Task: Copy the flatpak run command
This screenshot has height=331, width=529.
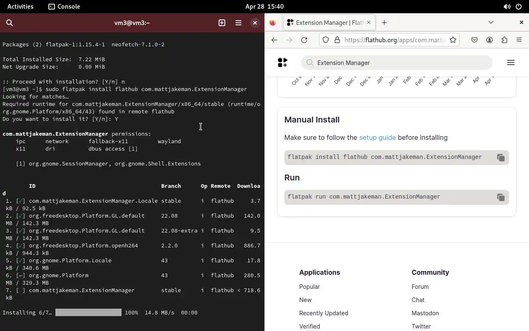Action: click(x=500, y=197)
